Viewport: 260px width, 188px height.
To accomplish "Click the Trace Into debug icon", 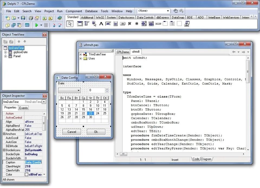I will coord(54,25).
